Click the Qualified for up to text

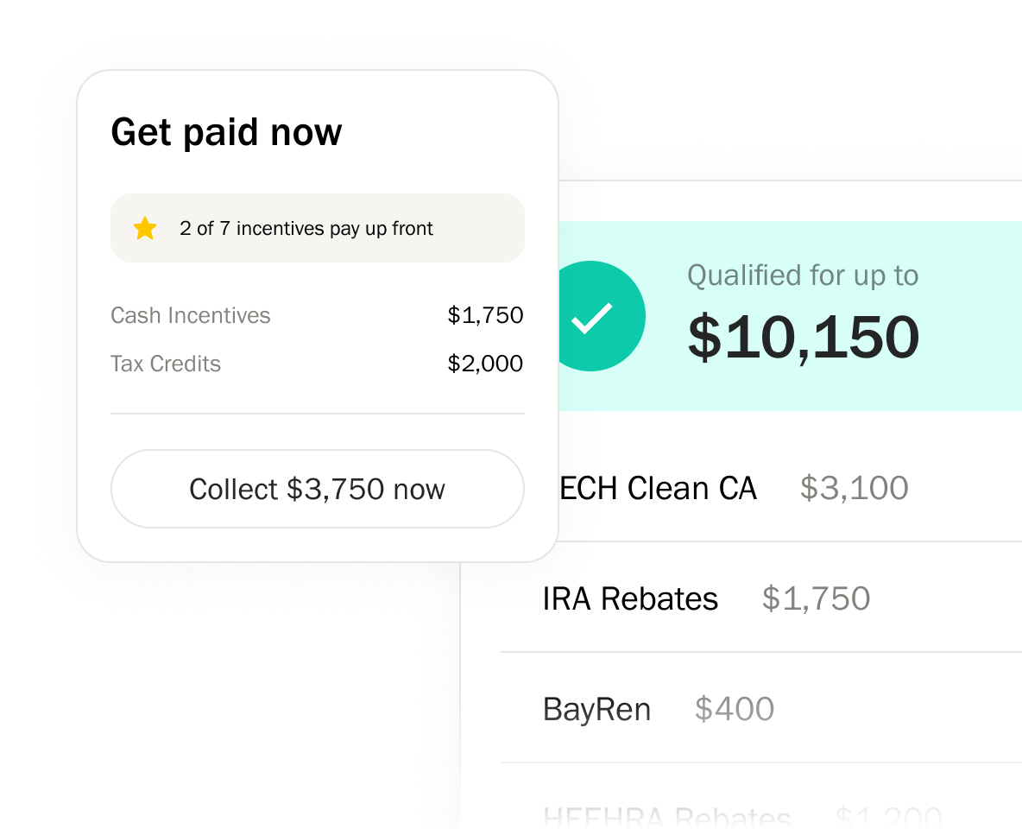click(802, 276)
